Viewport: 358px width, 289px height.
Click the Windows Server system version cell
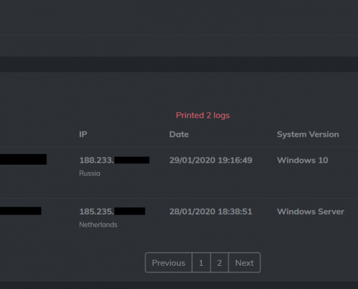[x=310, y=212]
